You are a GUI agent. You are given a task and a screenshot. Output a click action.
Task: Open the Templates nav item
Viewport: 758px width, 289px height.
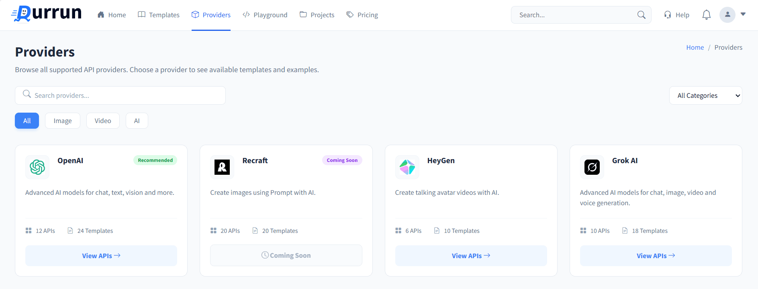point(159,15)
